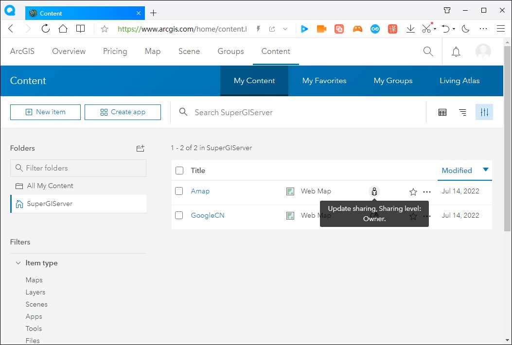
Task: Click the red translate extension icon
Action: [392, 29]
